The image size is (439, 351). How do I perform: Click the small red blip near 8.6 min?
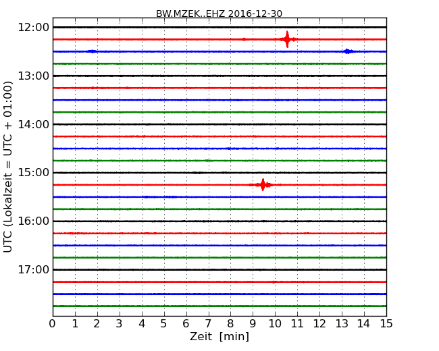tap(244, 39)
